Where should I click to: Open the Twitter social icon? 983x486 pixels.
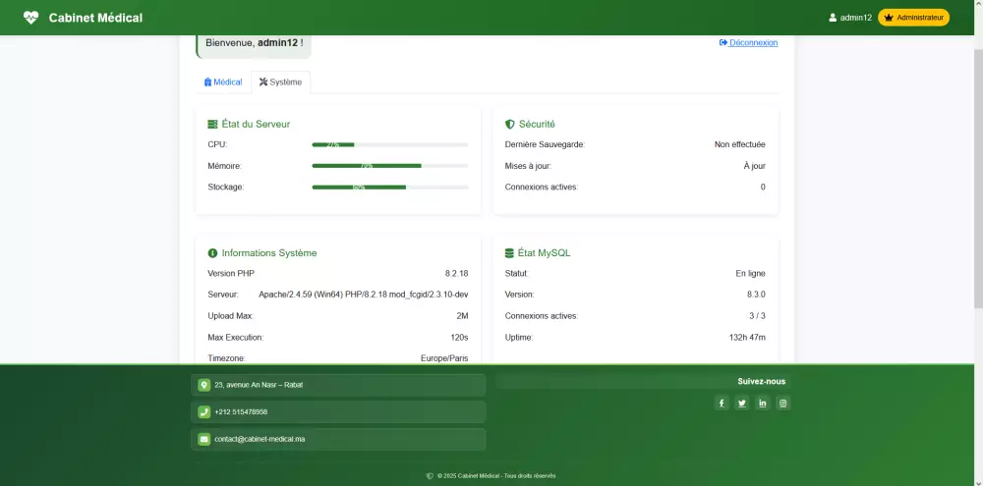(x=742, y=403)
